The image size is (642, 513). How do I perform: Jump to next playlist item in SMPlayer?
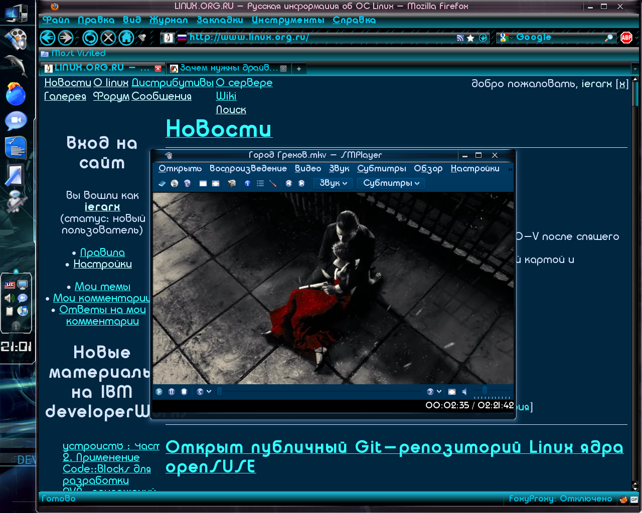301,183
